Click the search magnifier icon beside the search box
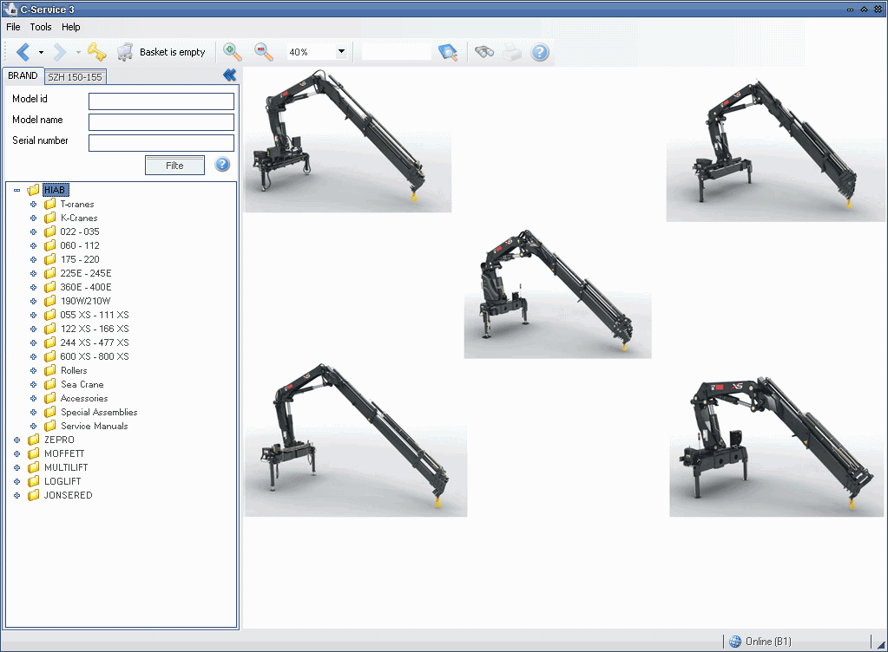Image resolution: width=888 pixels, height=652 pixels. tap(448, 51)
